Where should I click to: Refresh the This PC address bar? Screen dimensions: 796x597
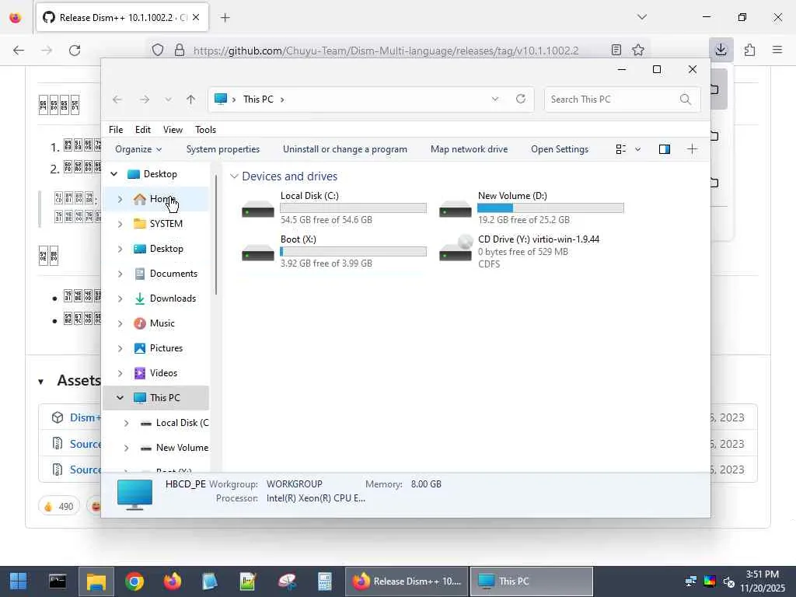point(521,99)
